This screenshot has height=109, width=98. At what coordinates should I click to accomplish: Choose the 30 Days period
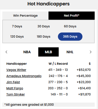44,26
